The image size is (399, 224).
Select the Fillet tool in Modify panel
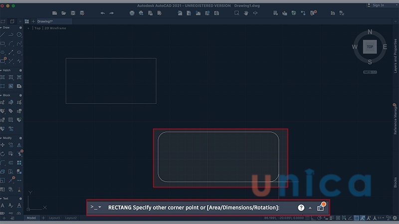click(2, 163)
